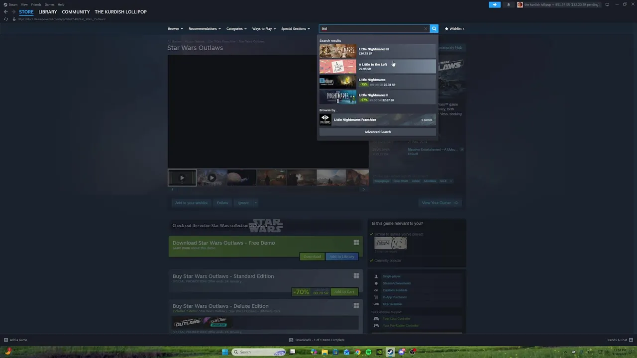Viewport: 637px width, 358px height.
Task: Open the account name dropdown
Action: pos(559,4)
